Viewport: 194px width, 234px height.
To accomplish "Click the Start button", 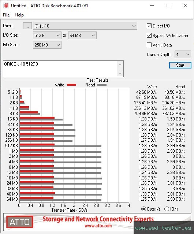I will [x=180, y=65].
